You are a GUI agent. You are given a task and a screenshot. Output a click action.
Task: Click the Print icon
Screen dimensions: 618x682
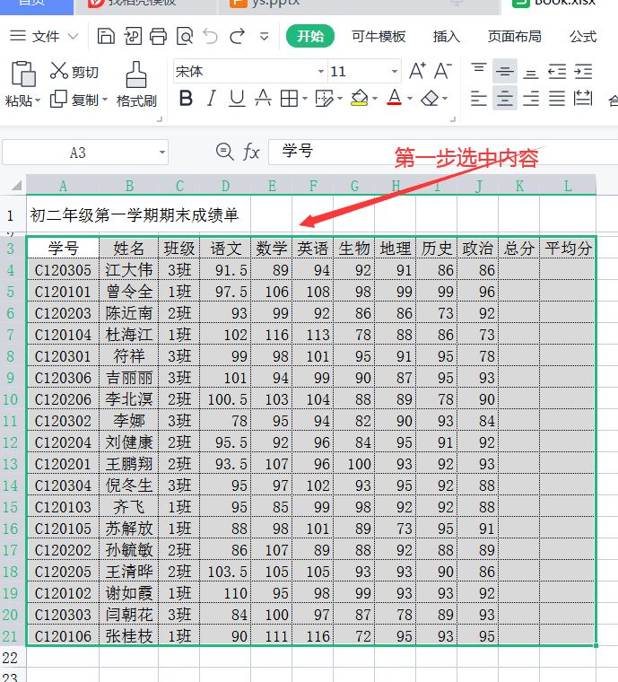point(158,36)
